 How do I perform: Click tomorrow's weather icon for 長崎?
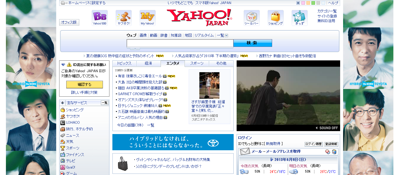(x=293, y=171)
